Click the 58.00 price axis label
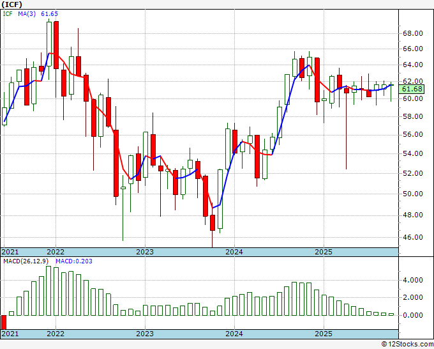This screenshot has height=349, width=434. point(413,116)
